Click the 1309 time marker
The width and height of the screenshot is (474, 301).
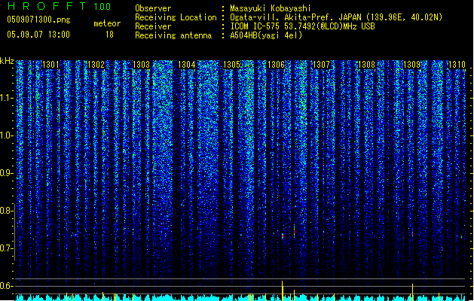tap(411, 65)
